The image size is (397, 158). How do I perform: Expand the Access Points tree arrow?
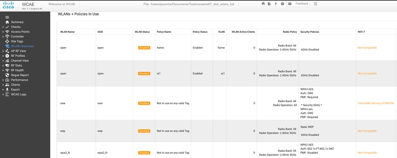pyautogui.click(x=3, y=32)
